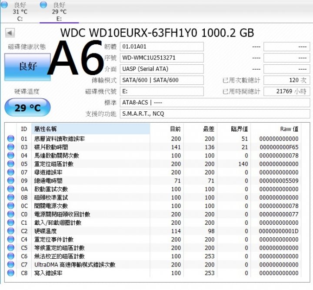Select the 啟動重試次數 row
Screen dimensions: 313x290
(x=153, y=189)
